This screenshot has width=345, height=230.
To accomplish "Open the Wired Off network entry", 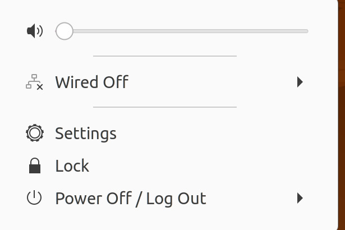I will pos(91,83).
